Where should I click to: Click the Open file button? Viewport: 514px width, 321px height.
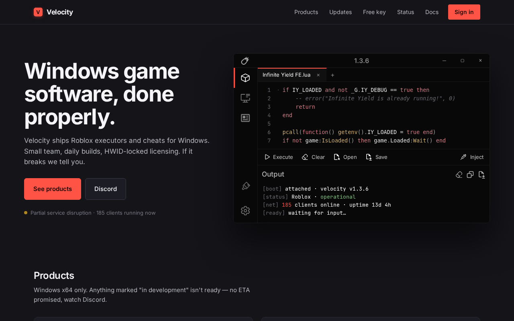[345, 157]
